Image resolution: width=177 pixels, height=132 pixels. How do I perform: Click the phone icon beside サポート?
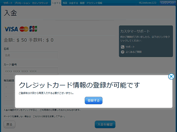(122, 47)
